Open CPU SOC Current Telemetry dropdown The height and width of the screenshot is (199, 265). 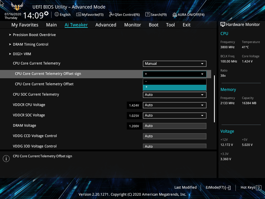tap(175, 95)
